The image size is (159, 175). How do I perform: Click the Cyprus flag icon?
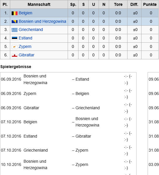(x=15, y=47)
